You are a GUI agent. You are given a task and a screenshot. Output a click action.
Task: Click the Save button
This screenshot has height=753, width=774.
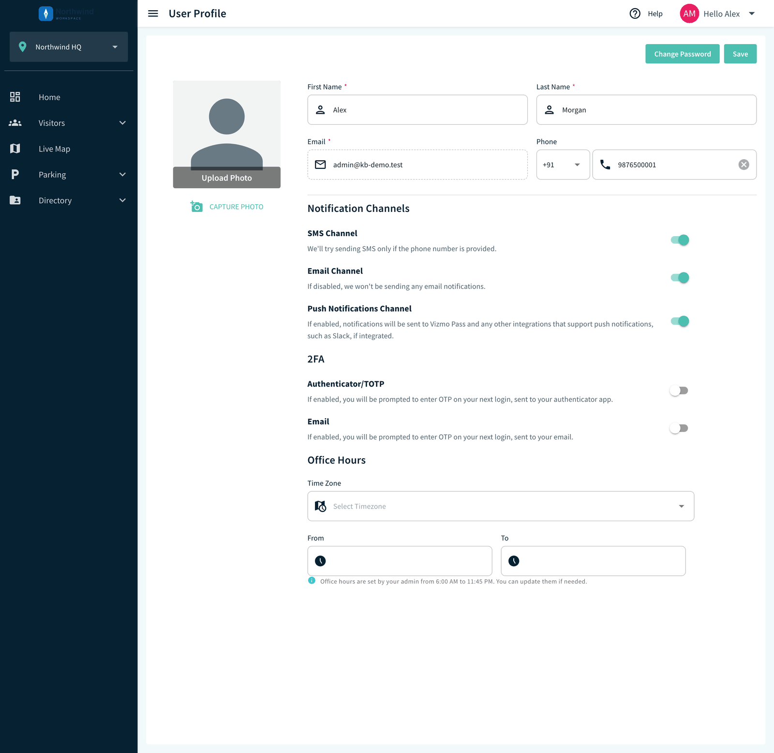click(x=740, y=54)
